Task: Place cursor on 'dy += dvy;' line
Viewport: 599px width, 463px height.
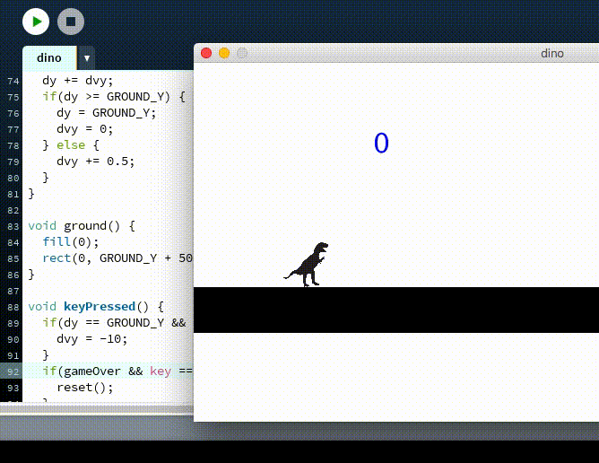Action: [77, 81]
